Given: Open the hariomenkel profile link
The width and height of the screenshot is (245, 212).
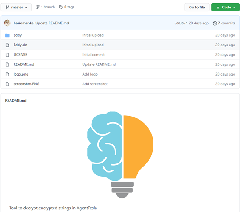Looking at the screenshot, I should 24,23.
